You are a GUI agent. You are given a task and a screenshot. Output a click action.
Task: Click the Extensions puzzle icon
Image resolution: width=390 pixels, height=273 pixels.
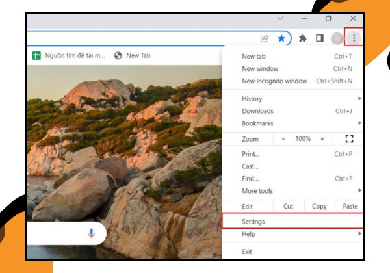coord(302,38)
